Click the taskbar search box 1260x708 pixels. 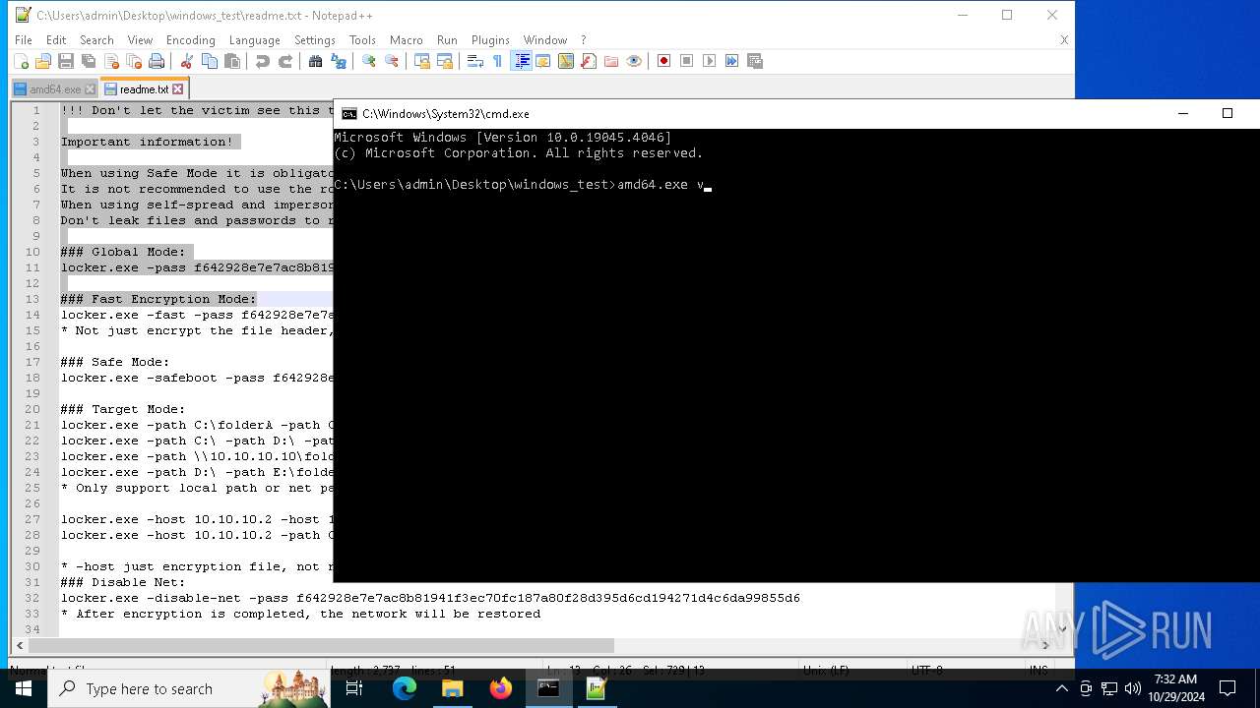pyautogui.click(x=189, y=688)
